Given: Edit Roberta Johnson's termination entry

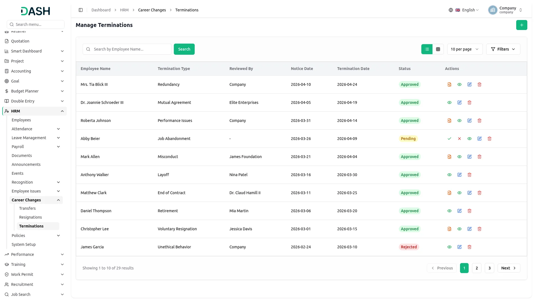Looking at the screenshot, I should tap(469, 121).
